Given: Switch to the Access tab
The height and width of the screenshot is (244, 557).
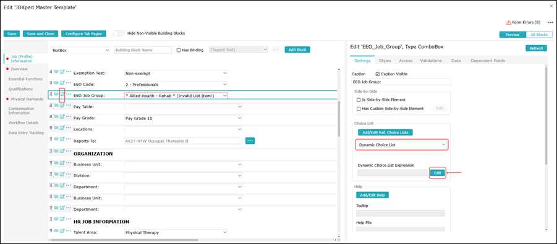Looking at the screenshot, I should (406, 61).
